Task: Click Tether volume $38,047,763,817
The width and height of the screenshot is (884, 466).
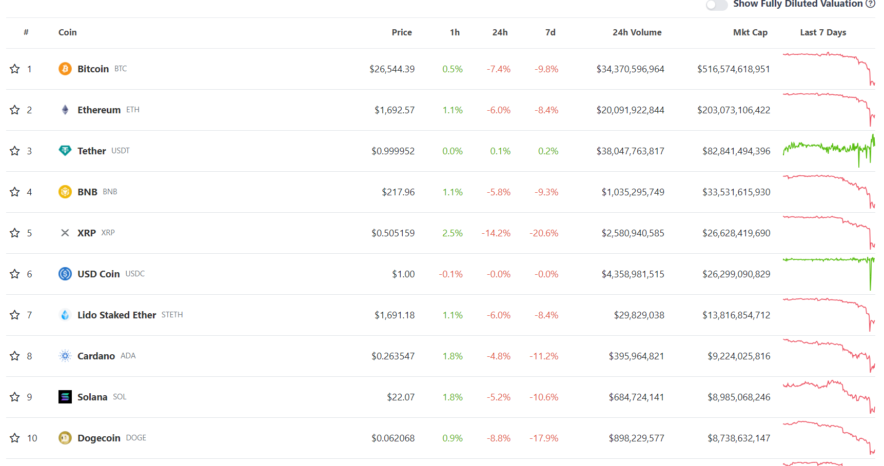Action: click(630, 151)
